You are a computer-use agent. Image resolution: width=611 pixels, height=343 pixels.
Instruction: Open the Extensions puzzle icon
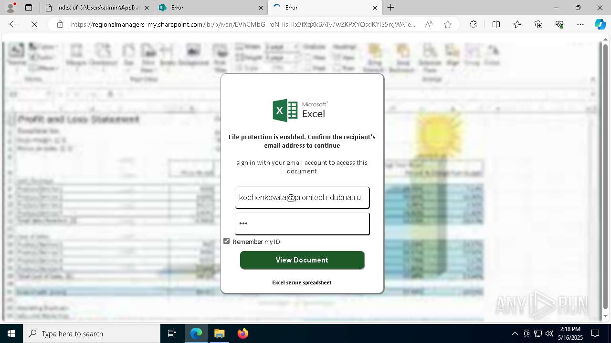[x=473, y=24]
